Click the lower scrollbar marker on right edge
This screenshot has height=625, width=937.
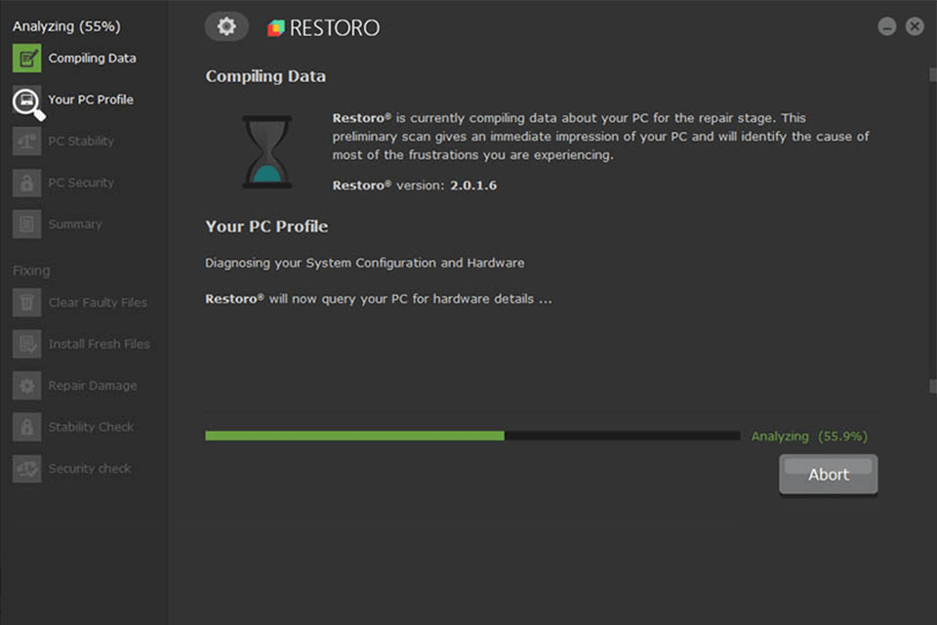[933, 387]
